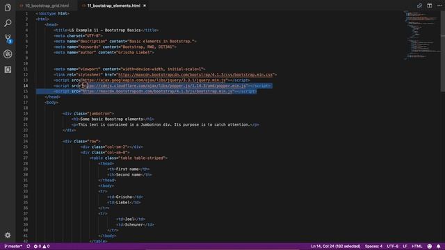Click the feedback smiley in status bar
Image resolution: width=445 pixels, height=250 pixels.
430,247
